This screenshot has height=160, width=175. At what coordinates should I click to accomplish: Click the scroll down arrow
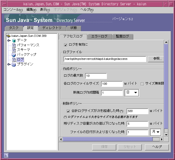pyautogui.click(x=166, y=135)
